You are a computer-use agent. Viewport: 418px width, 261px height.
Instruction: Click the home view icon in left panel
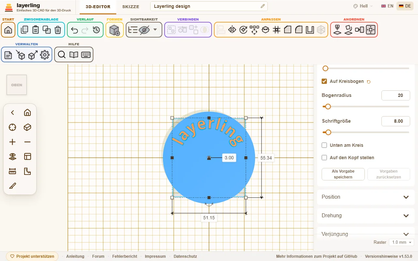tap(27, 113)
